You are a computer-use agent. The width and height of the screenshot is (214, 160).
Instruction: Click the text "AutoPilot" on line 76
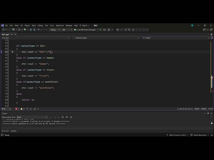click(x=46, y=88)
